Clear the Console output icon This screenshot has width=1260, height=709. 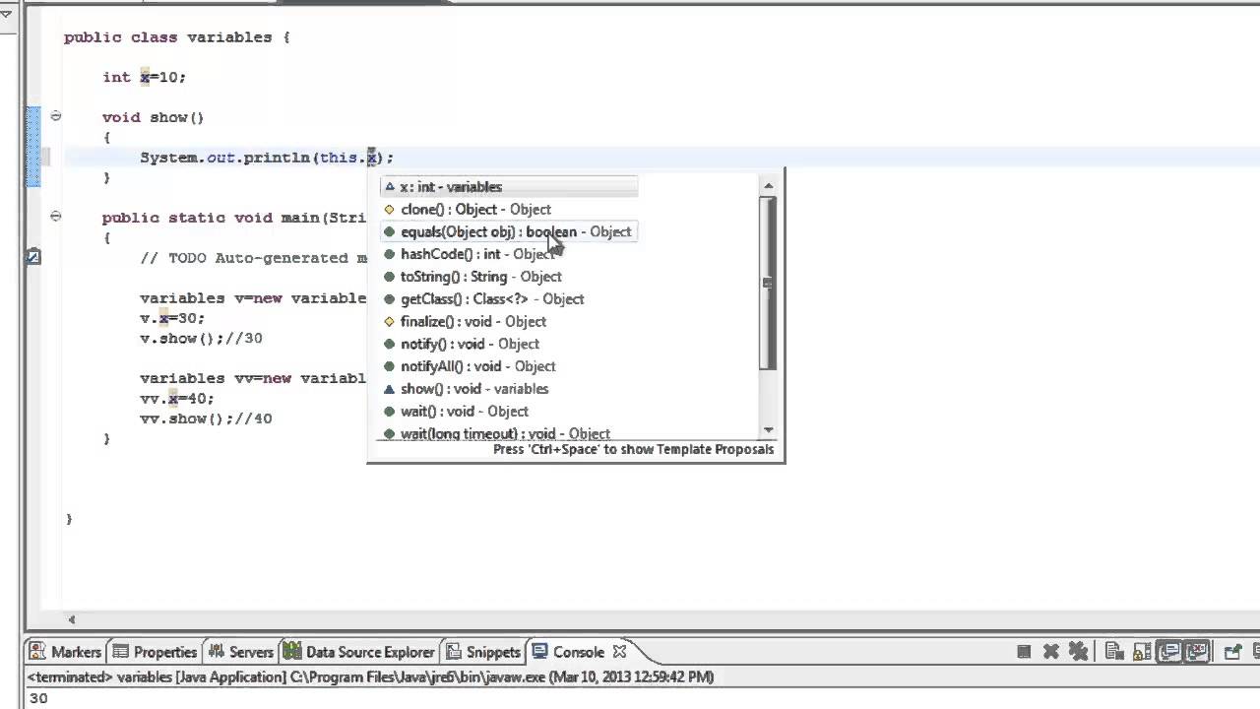pyautogui.click(x=1114, y=652)
